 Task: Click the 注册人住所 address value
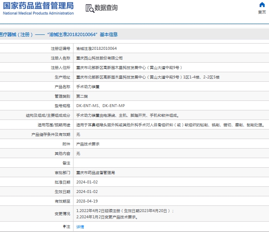click(x=129, y=68)
